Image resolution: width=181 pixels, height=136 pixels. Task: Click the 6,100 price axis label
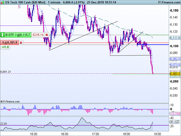(174, 46)
